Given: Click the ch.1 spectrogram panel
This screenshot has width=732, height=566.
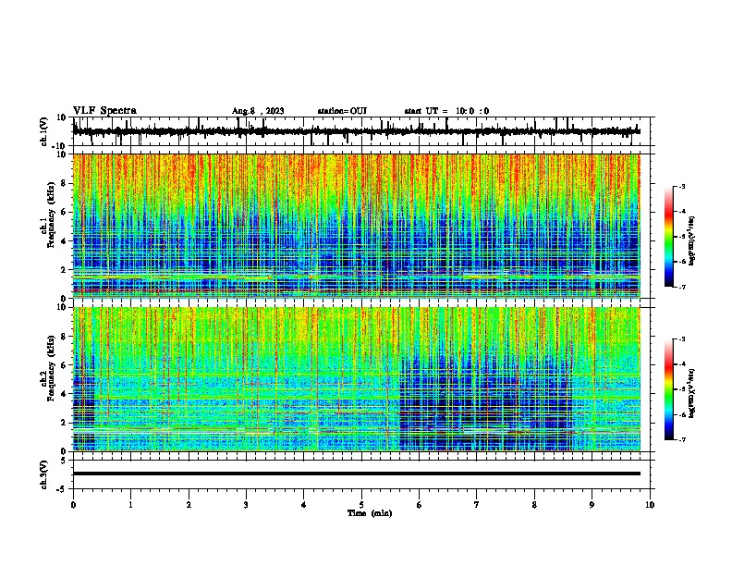Looking at the screenshot, I should 356,226.
